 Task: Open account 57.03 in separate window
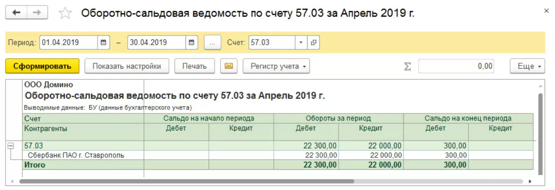pos(314,42)
